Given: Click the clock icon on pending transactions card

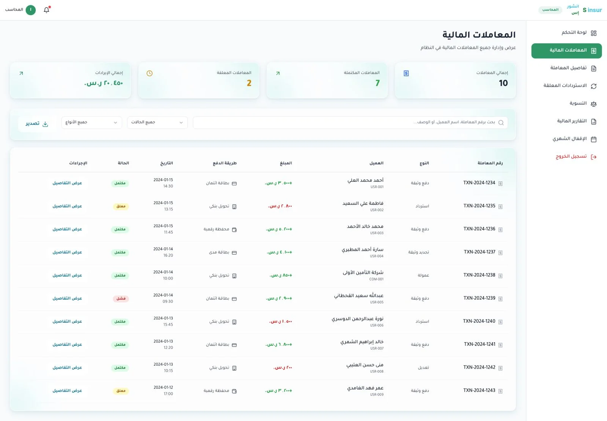Looking at the screenshot, I should (149, 73).
